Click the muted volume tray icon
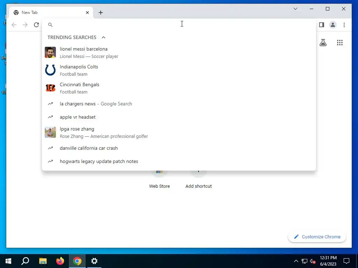 click(x=313, y=261)
